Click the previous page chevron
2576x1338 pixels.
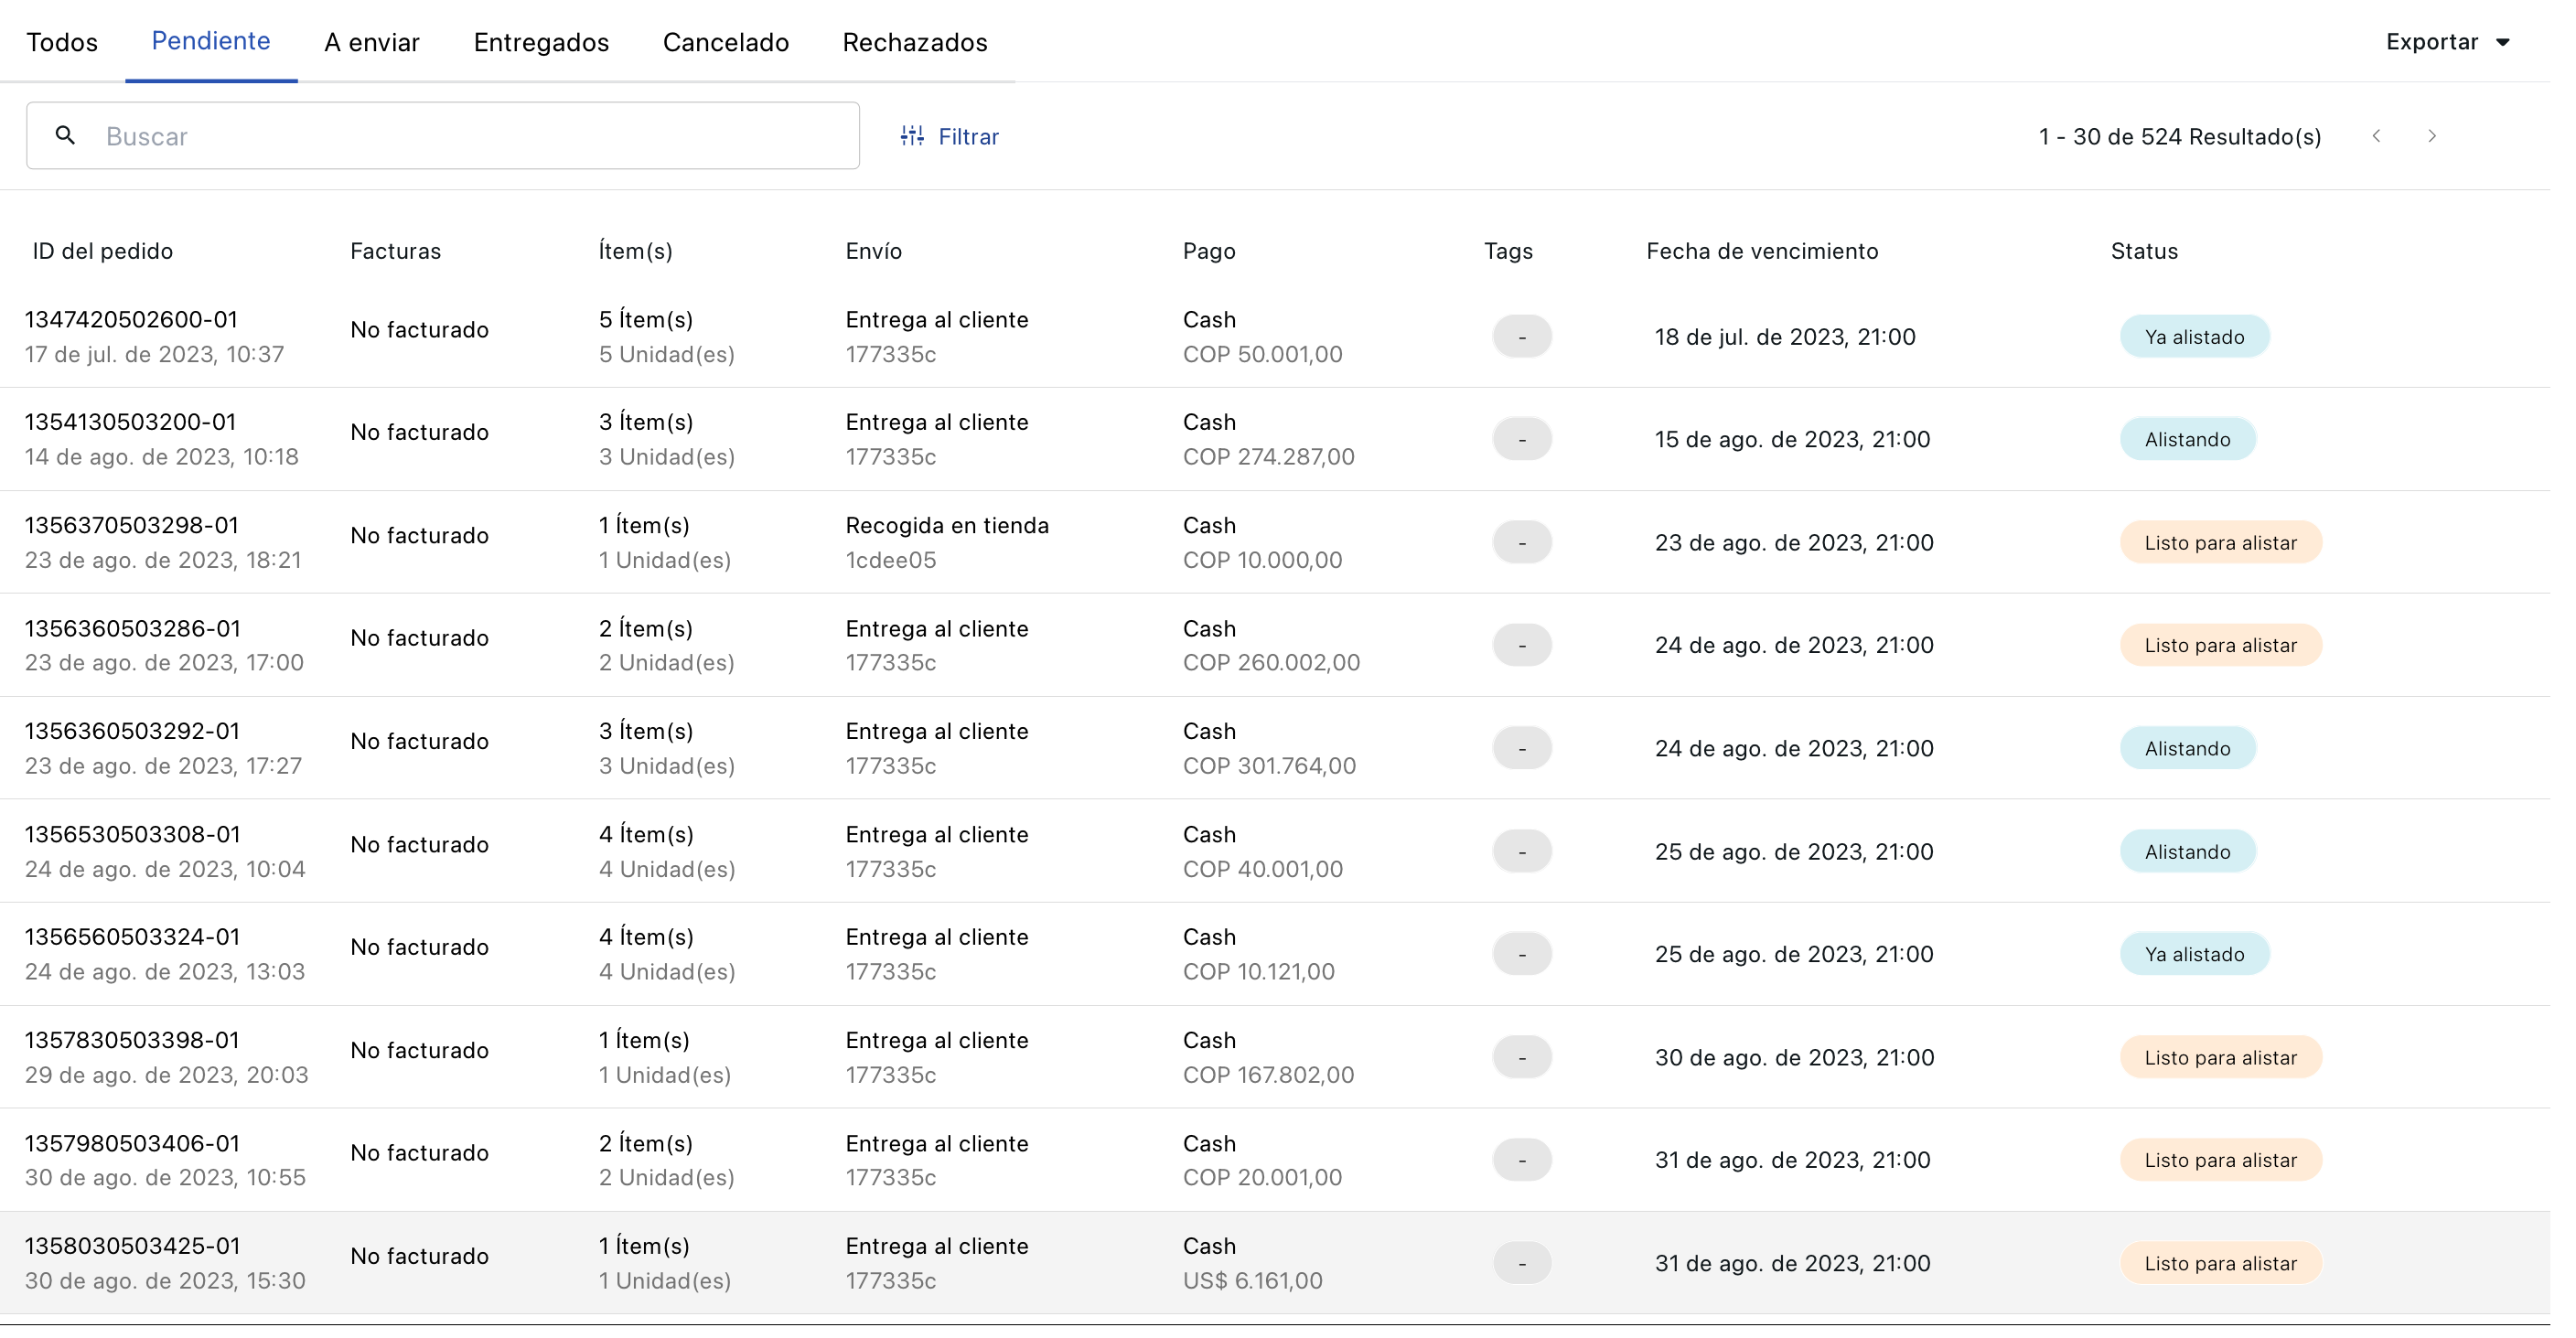pos(2377,136)
